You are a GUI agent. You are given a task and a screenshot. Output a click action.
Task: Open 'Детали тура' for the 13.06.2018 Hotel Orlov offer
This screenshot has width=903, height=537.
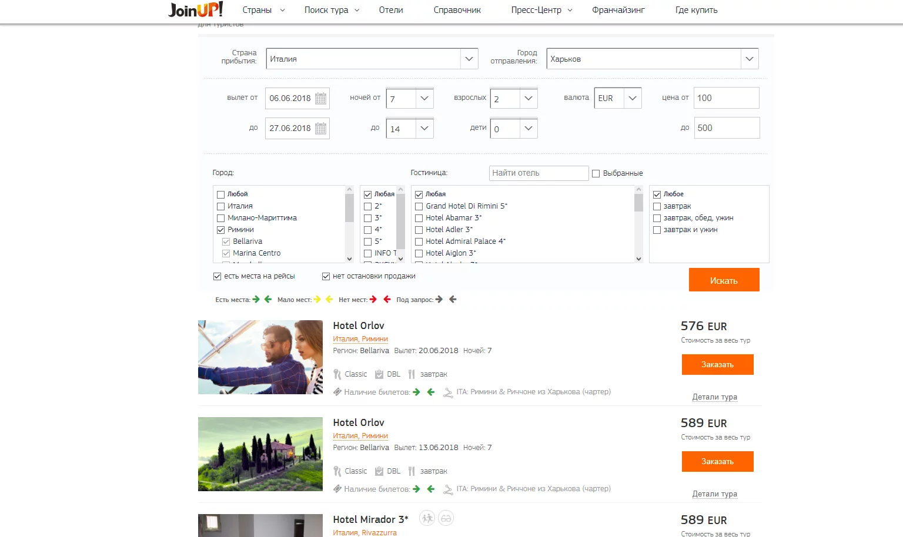(714, 494)
